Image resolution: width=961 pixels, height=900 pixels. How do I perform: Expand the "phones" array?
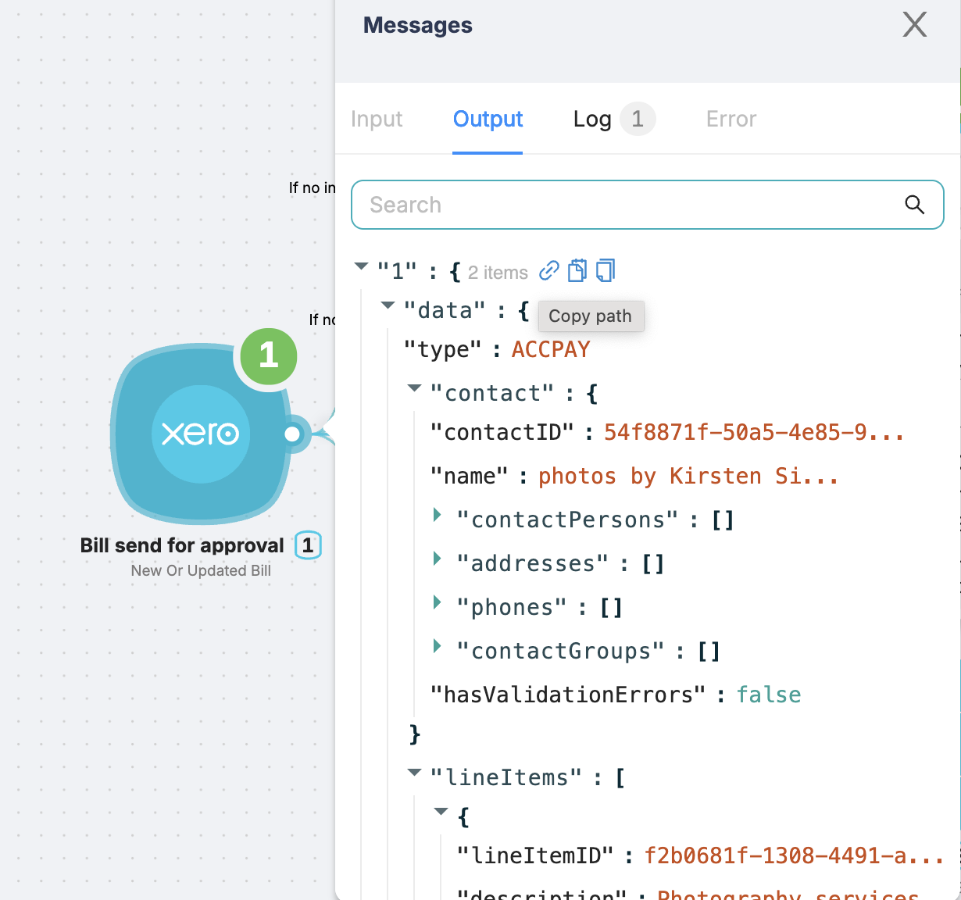(438, 602)
